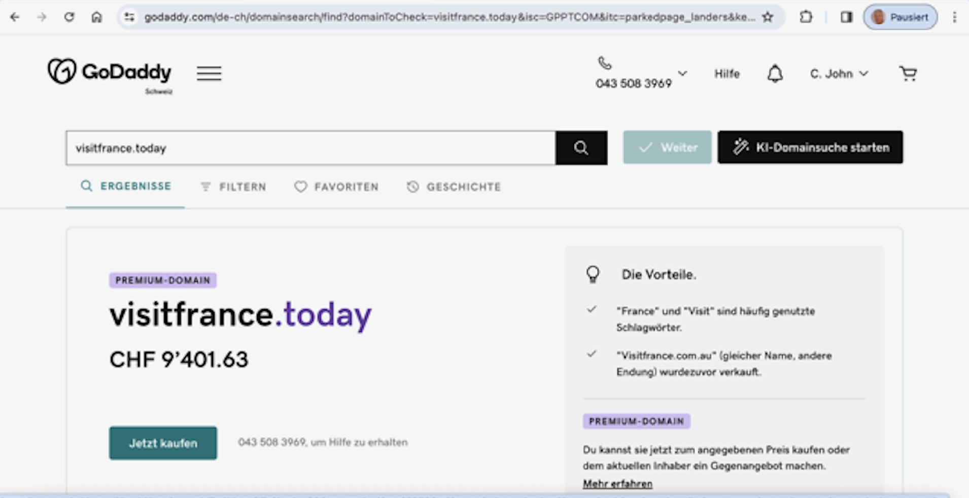The width and height of the screenshot is (969, 498).
Task: Switch to the Filtern tab
Action: coord(233,187)
